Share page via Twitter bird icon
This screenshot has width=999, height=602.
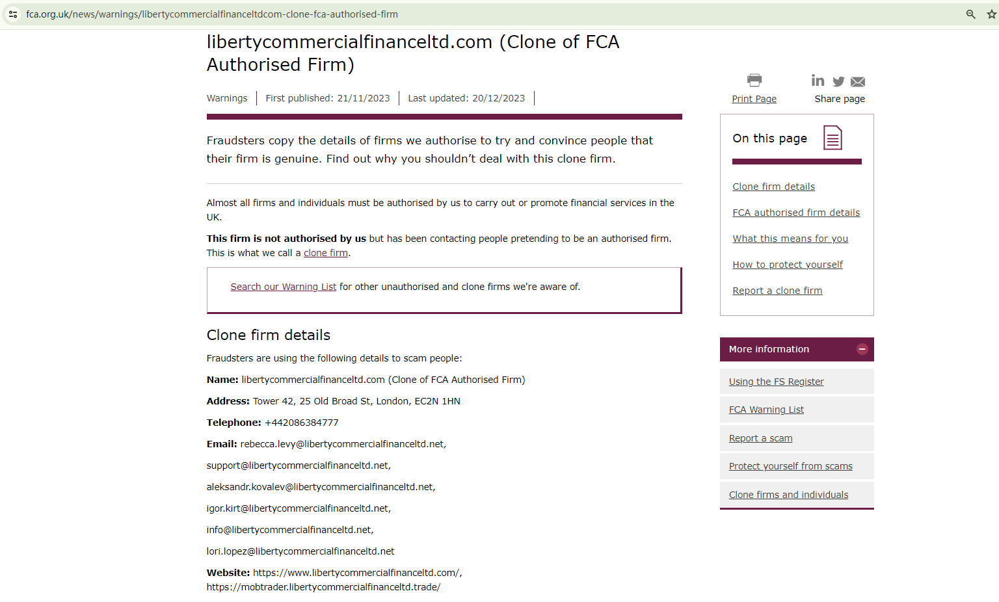(x=838, y=81)
